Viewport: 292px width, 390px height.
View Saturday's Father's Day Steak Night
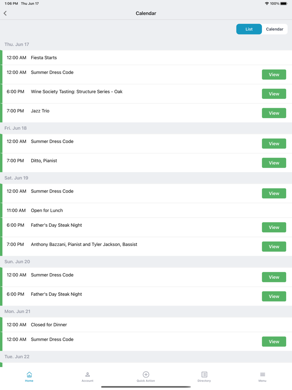coord(274,228)
